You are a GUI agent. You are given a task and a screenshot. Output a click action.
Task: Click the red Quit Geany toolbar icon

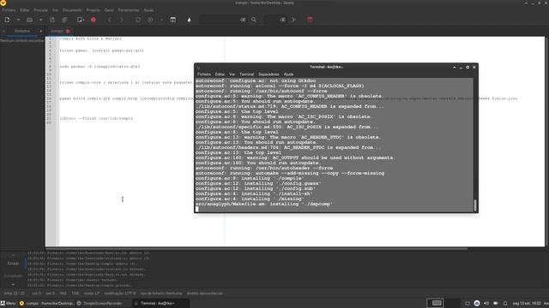coord(310,20)
